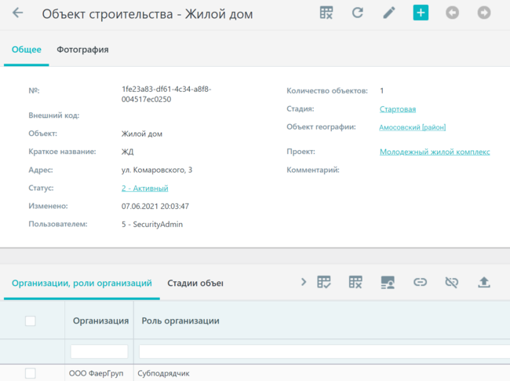
Task: Check the ООО ФаерГруп row checkbox
Action: pyautogui.click(x=31, y=373)
